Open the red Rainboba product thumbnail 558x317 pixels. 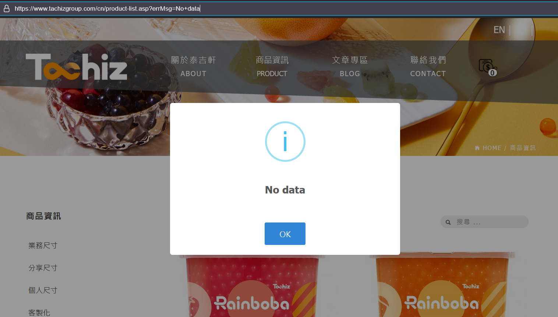pos(252,286)
